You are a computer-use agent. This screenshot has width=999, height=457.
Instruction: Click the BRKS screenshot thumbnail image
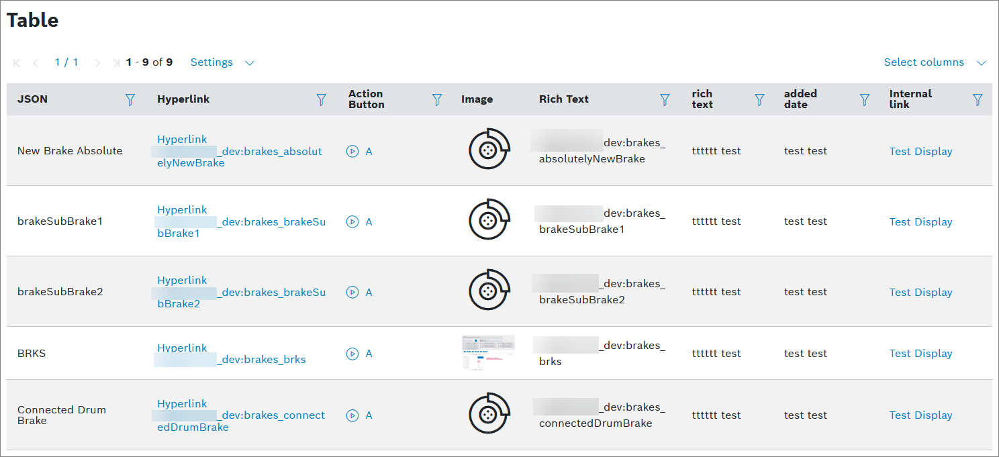(x=488, y=353)
